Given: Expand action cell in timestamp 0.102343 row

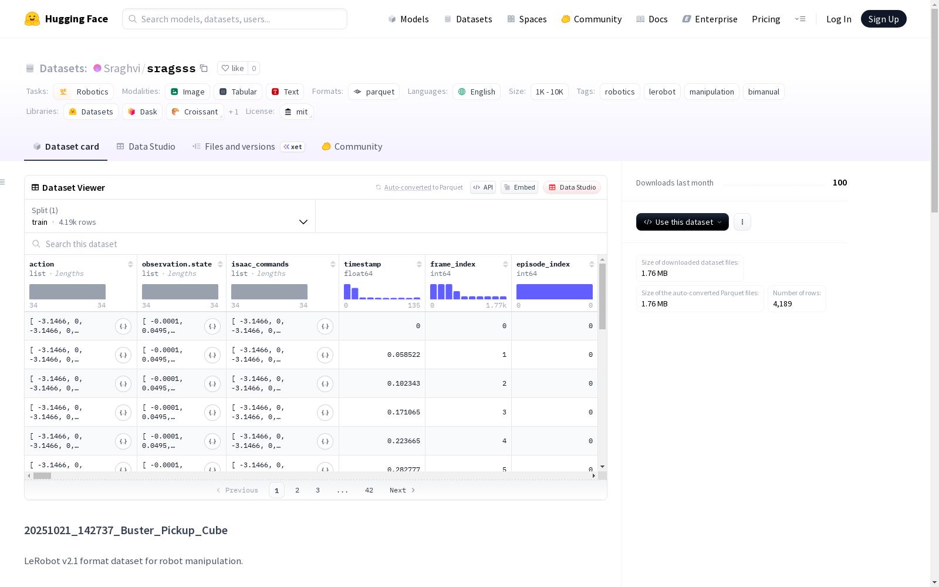Looking at the screenshot, I should pos(123,384).
